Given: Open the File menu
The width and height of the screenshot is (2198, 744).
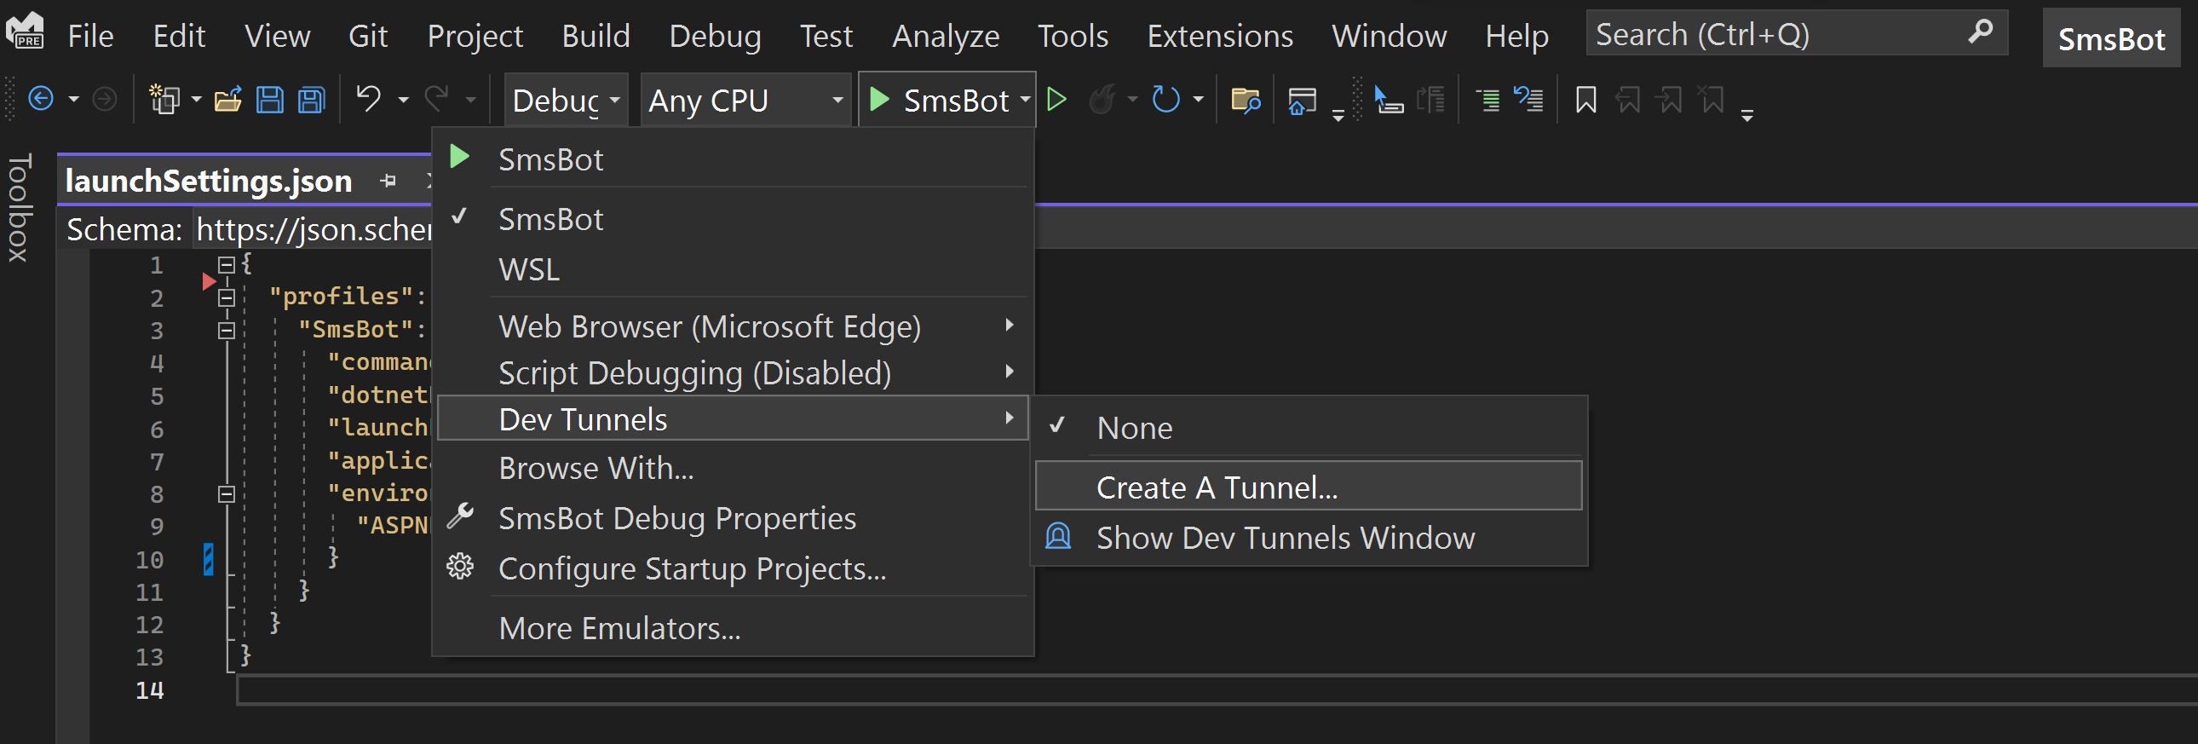Looking at the screenshot, I should pos(90,36).
